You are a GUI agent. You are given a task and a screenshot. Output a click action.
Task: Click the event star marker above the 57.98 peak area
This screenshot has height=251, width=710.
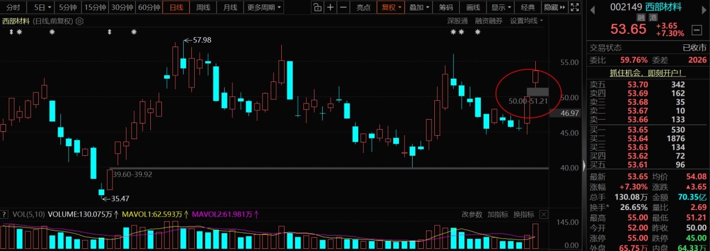134,32
